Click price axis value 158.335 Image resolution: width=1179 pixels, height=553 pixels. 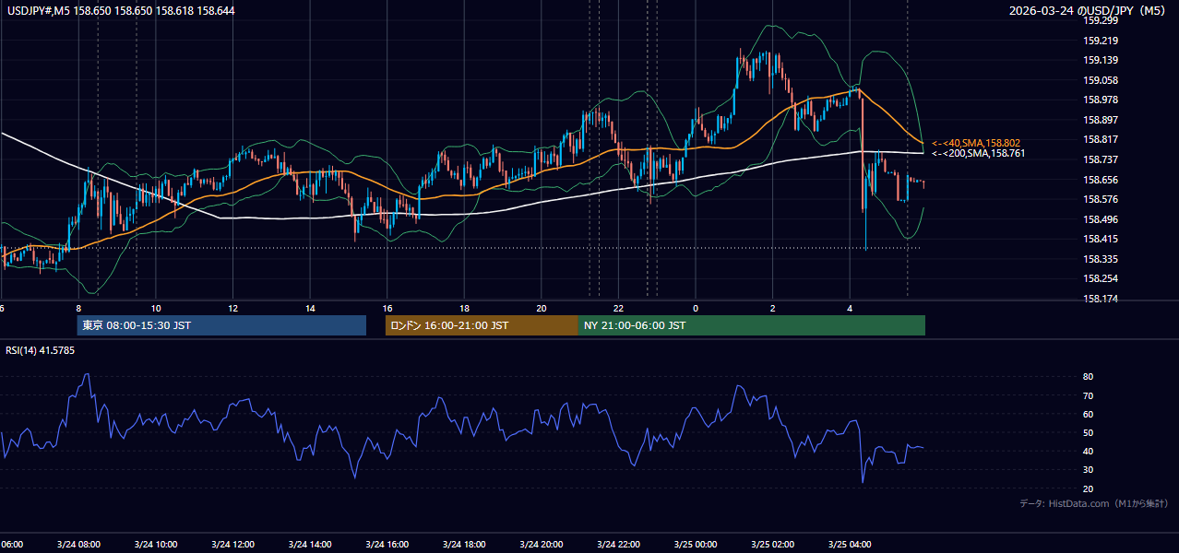click(1102, 259)
